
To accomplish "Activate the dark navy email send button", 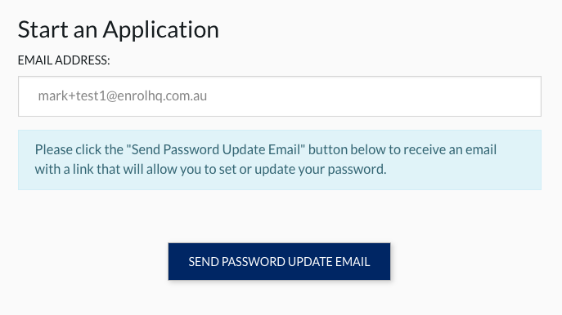I will pyautogui.click(x=279, y=261).
